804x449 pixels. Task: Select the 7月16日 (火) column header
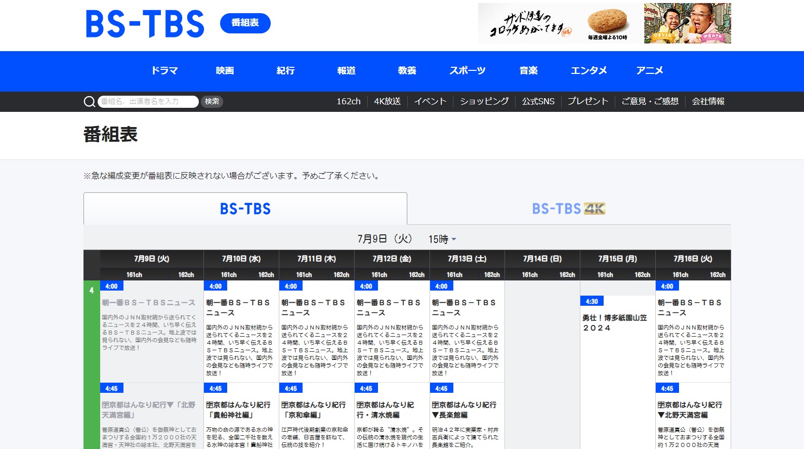click(x=693, y=259)
